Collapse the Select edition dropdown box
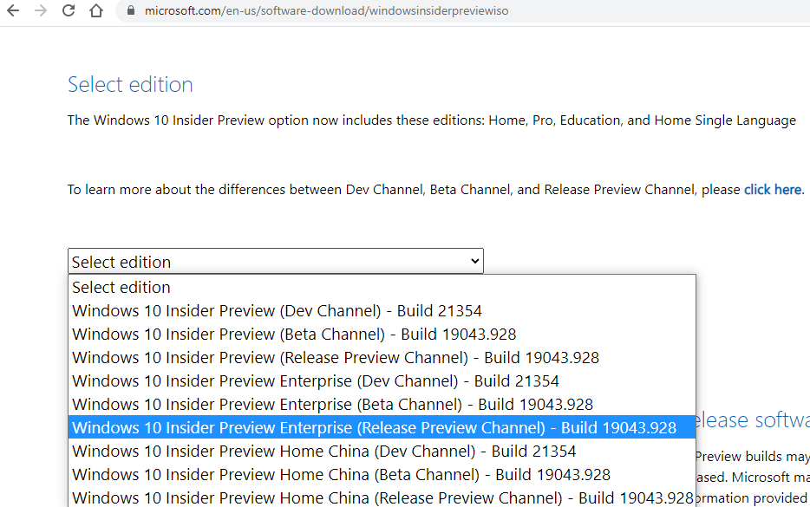 [275, 261]
